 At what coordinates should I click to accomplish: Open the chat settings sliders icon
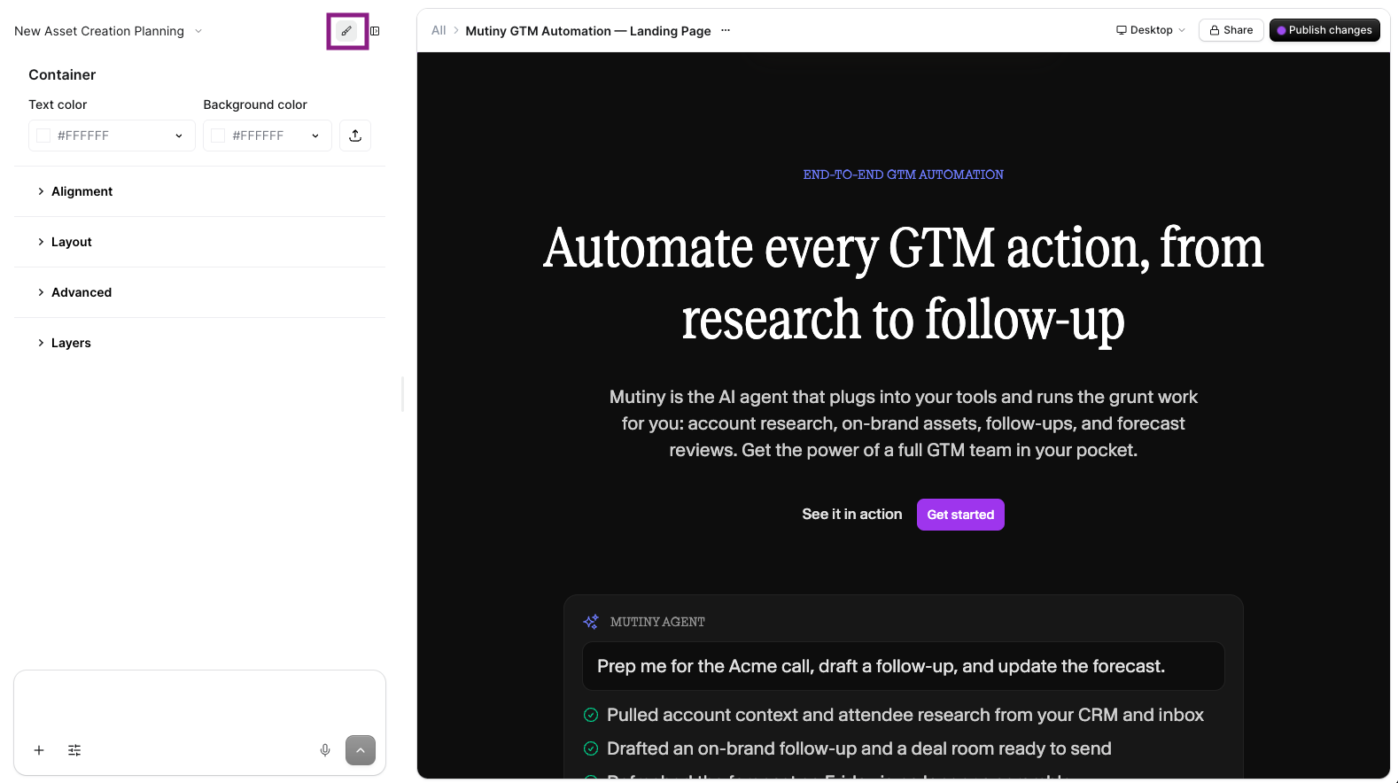pyautogui.click(x=74, y=750)
